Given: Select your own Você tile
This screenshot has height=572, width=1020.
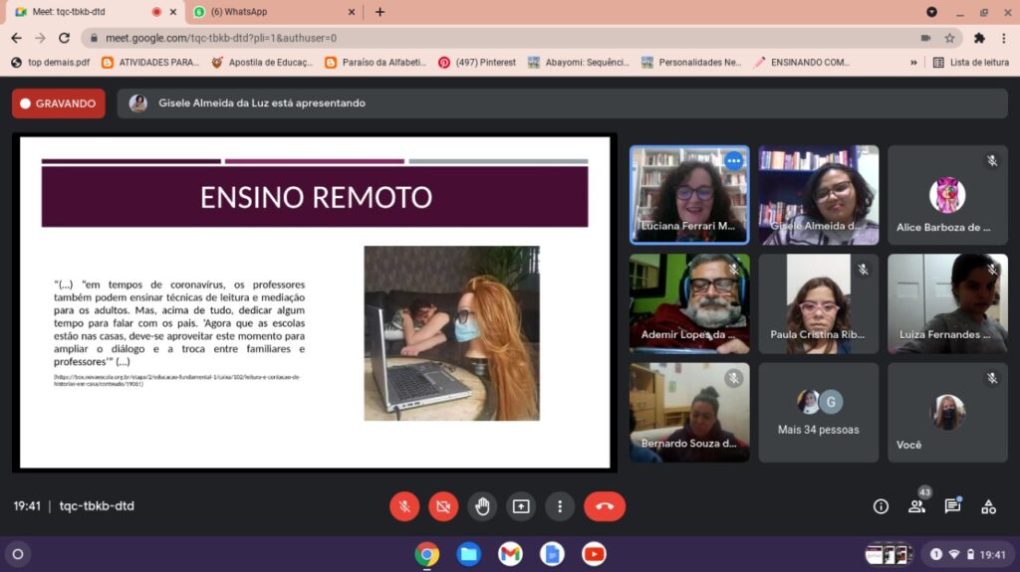Looking at the screenshot, I should pos(948,413).
